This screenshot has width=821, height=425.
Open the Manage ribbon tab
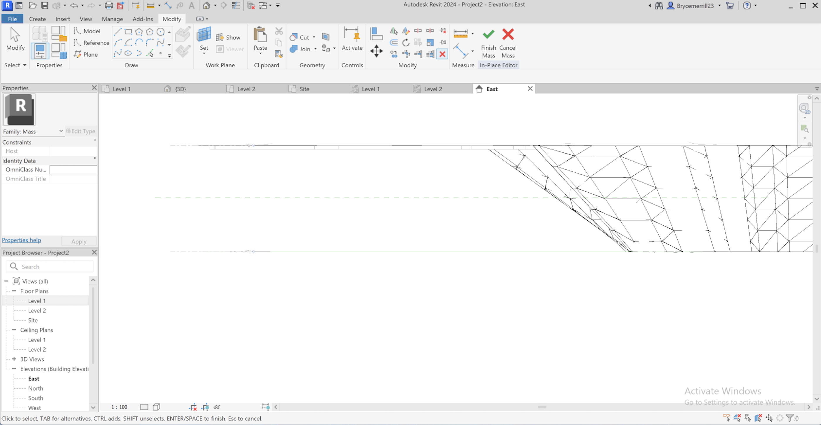[x=112, y=19]
